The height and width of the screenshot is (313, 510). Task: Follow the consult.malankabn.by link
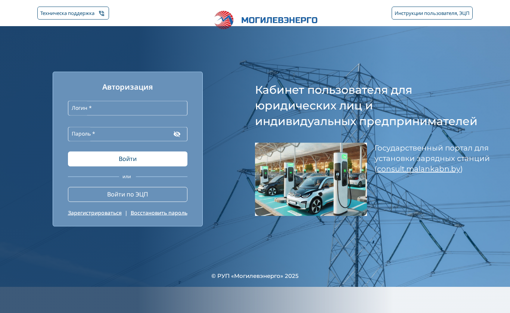(x=419, y=169)
